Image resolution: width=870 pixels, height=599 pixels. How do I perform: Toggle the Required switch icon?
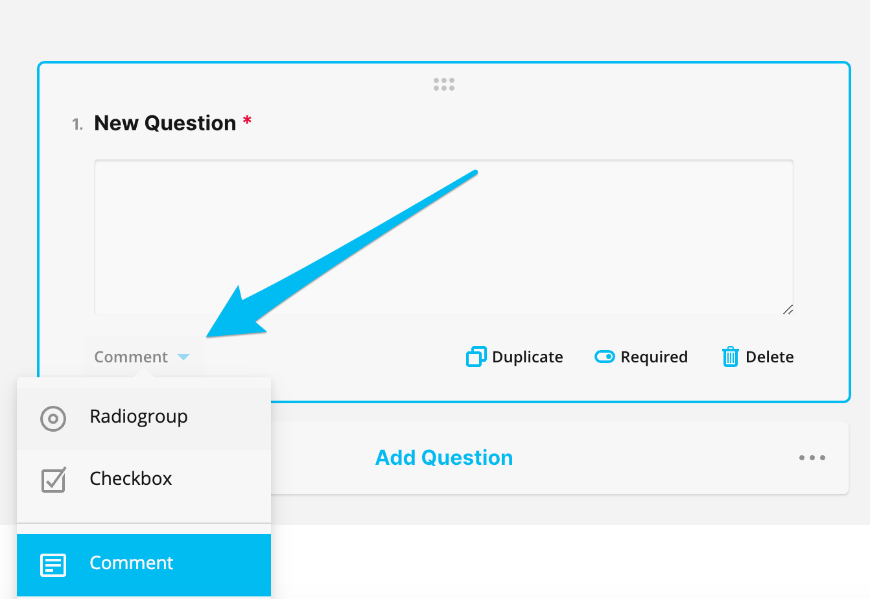(x=605, y=357)
